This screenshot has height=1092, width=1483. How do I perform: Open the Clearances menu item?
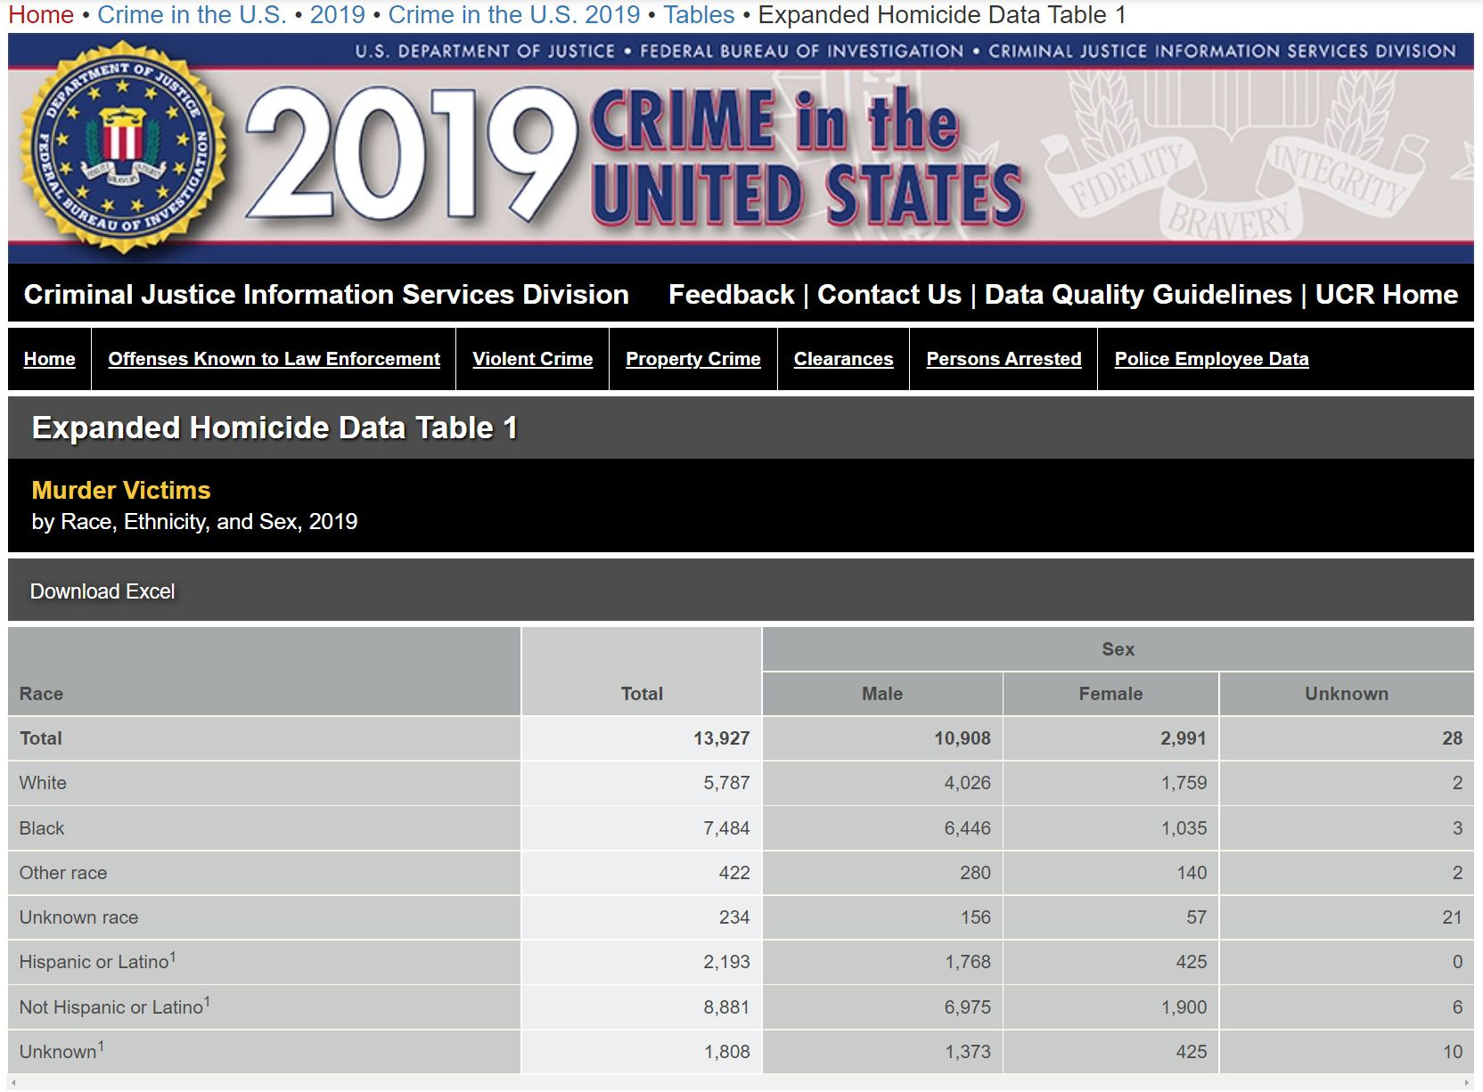click(844, 359)
